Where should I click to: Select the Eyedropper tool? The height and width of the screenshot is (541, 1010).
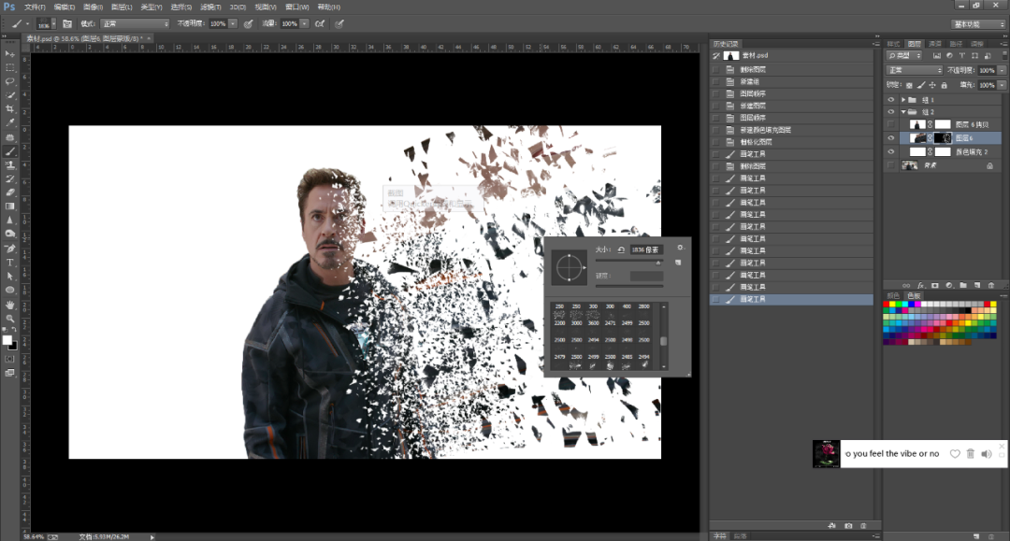(9, 122)
